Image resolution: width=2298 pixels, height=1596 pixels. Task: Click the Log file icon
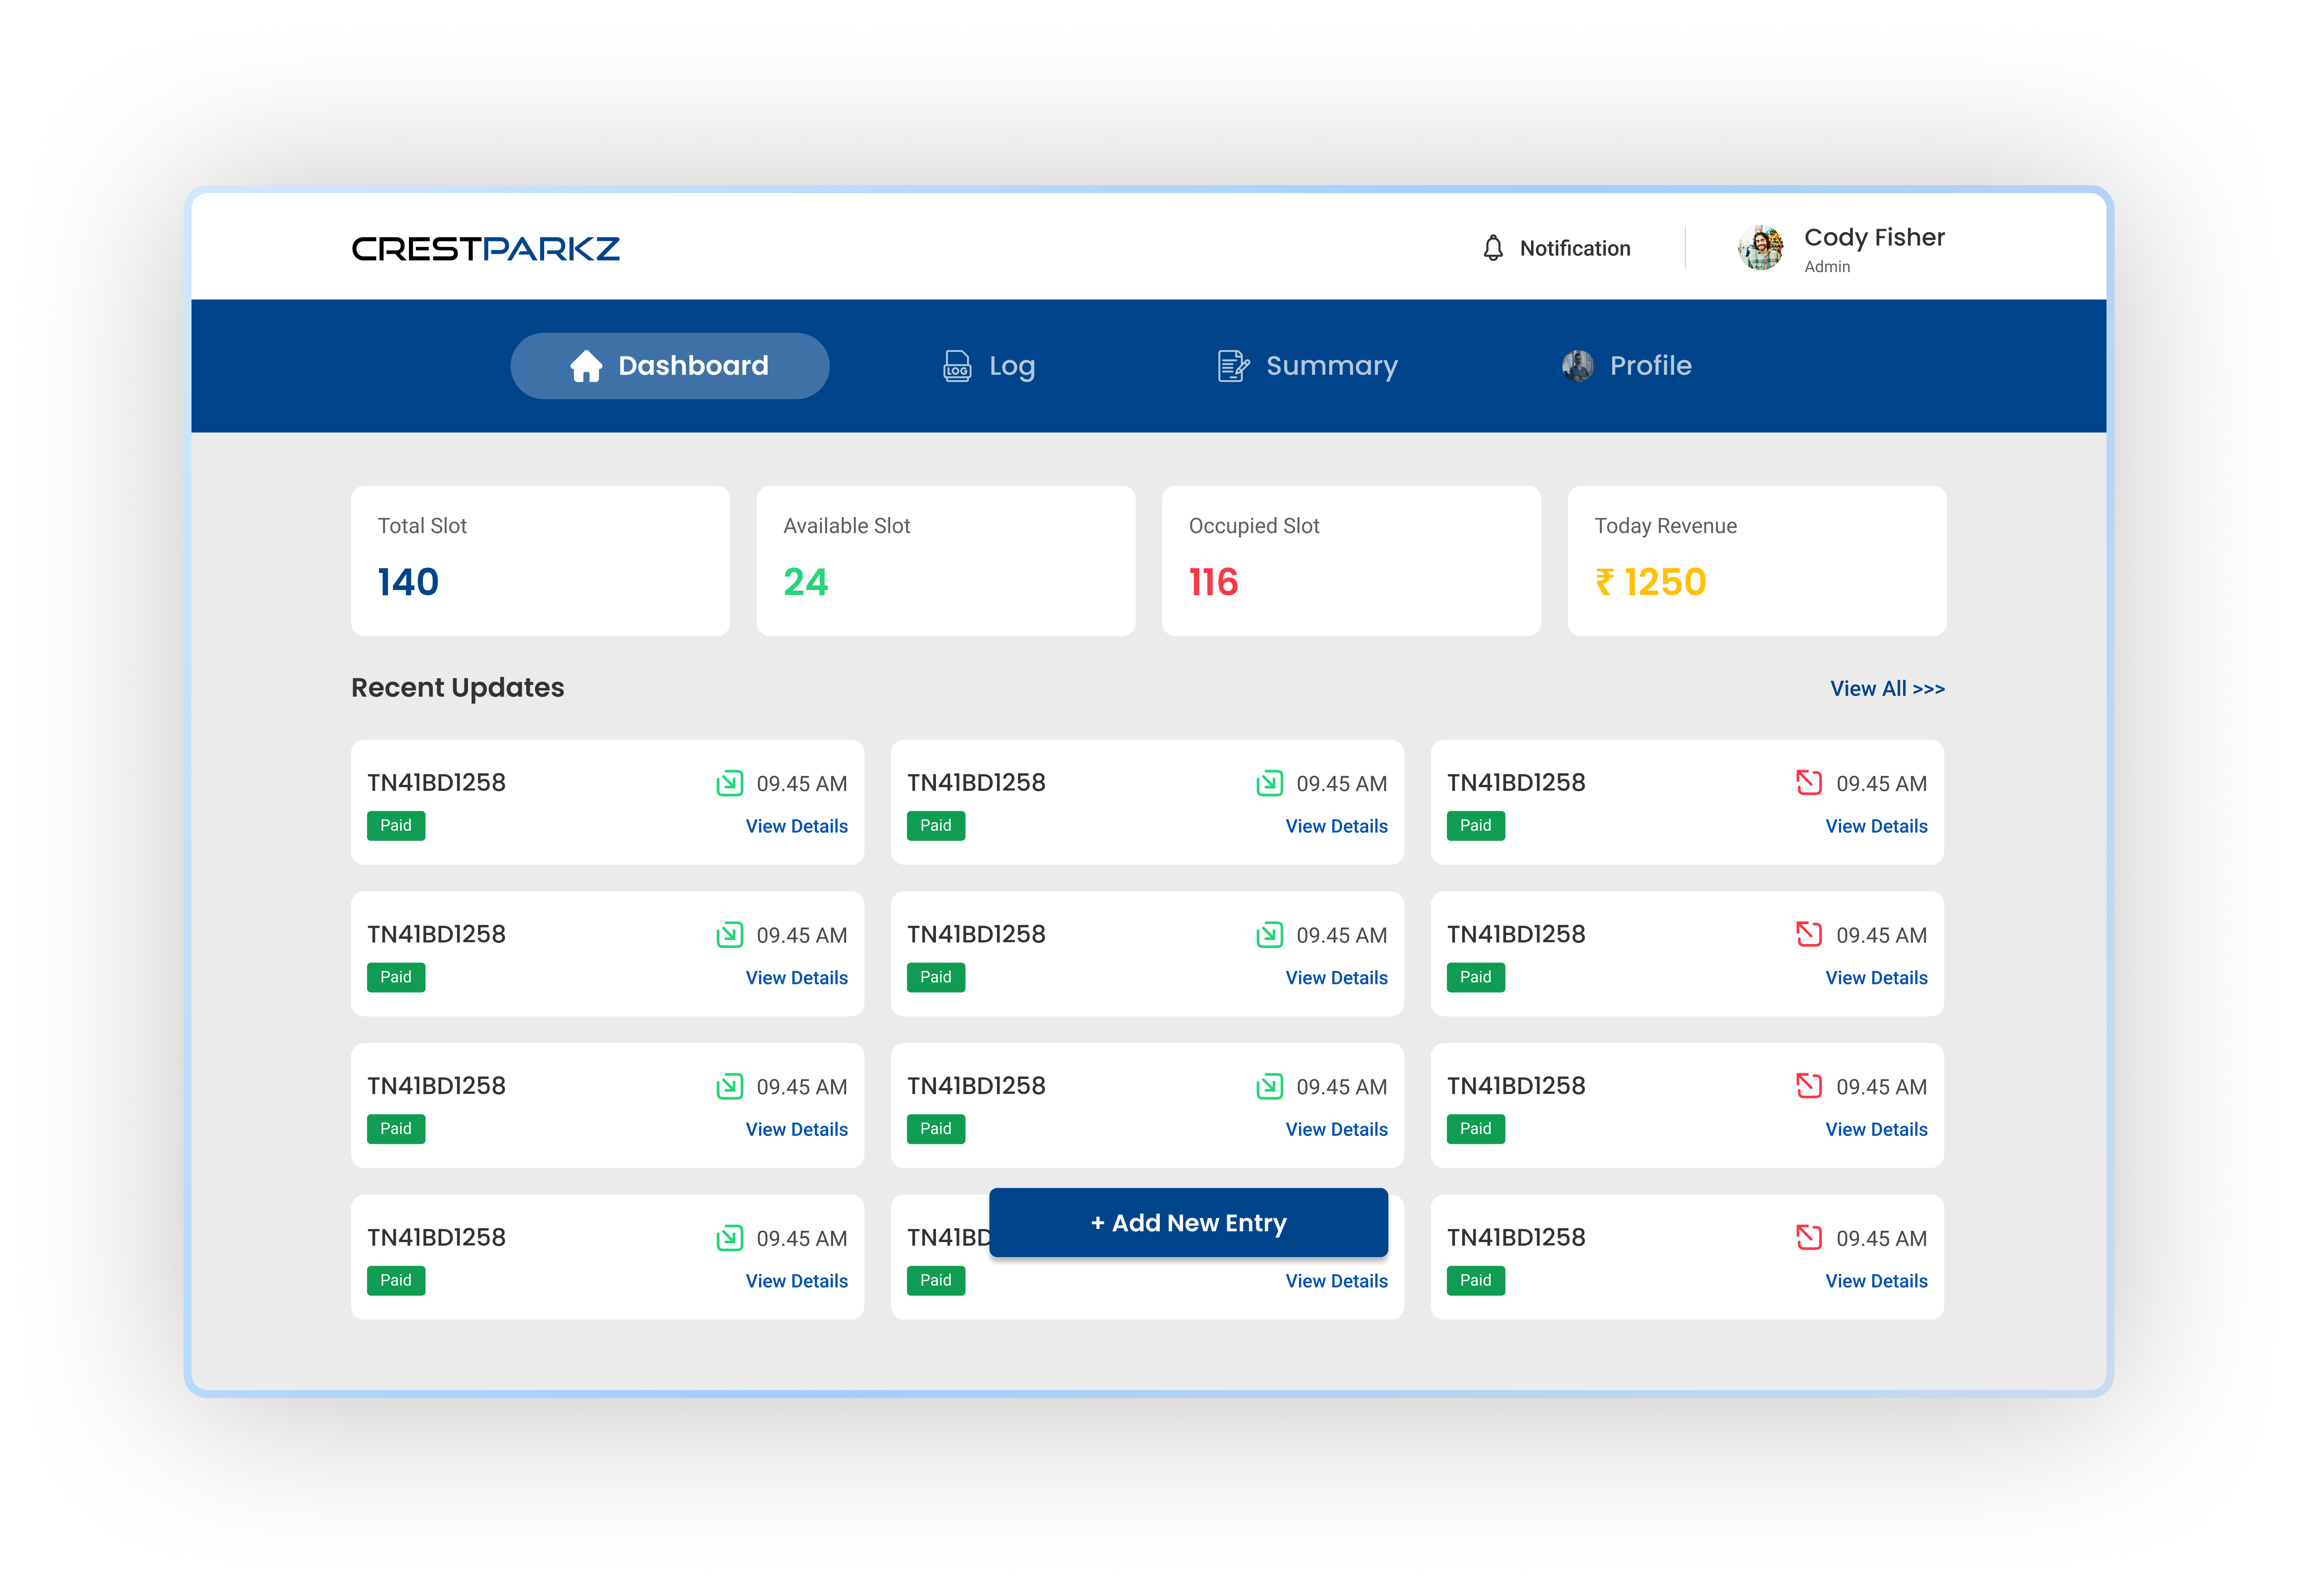pyautogui.click(x=957, y=366)
